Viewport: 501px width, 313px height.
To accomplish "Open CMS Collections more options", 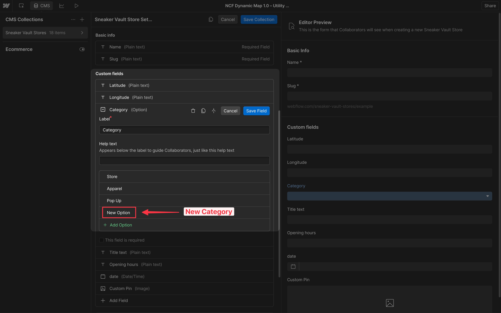I will [x=73, y=20].
